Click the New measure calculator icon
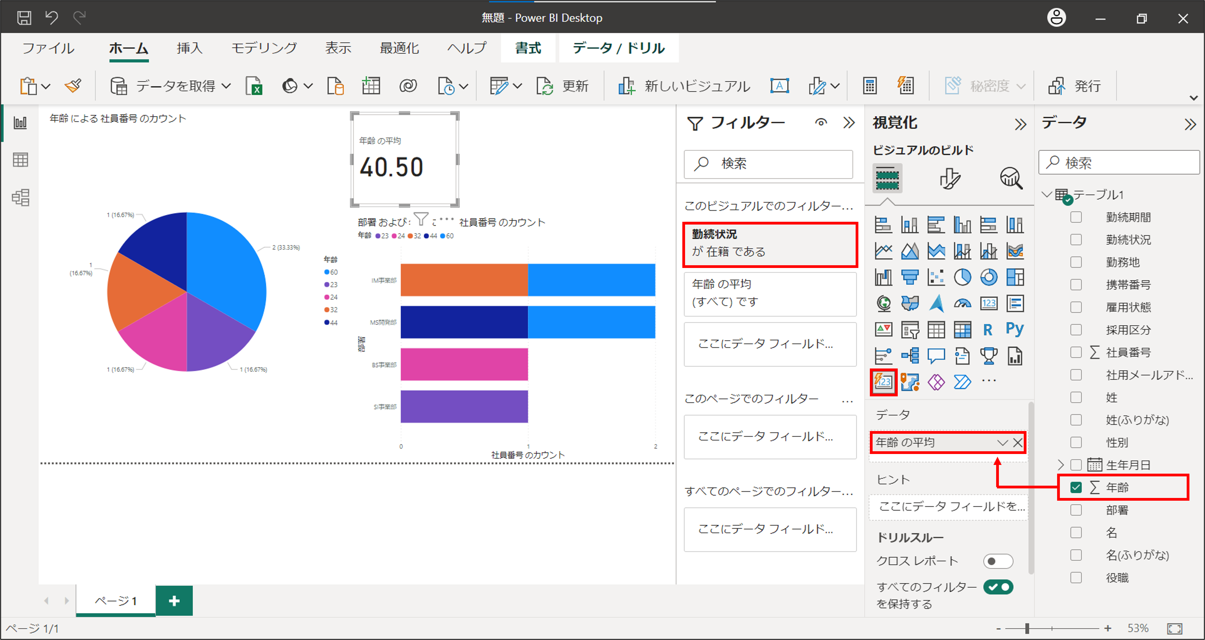The height and width of the screenshot is (640, 1205). click(x=870, y=86)
